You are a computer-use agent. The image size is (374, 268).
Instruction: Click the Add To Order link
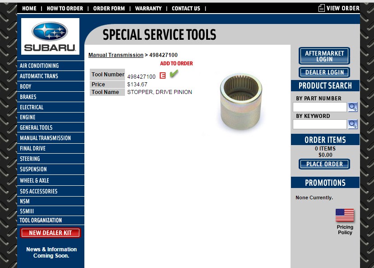pyautogui.click(x=176, y=63)
